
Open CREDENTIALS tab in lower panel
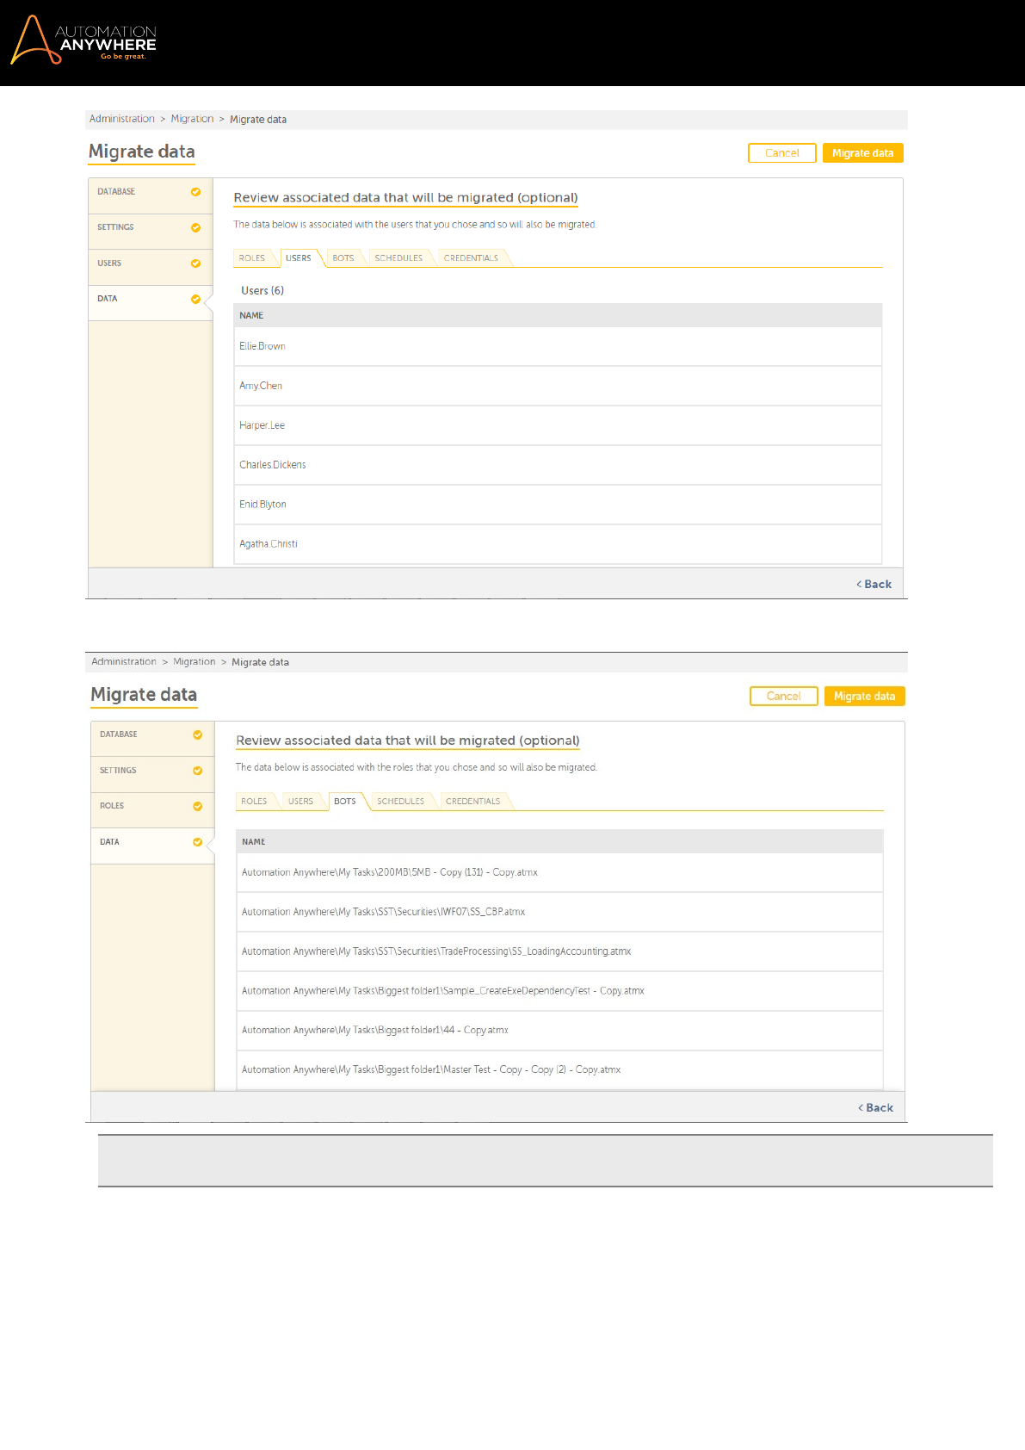(x=472, y=802)
